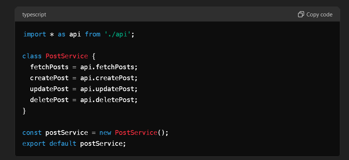Click the Copy code button text
The height and width of the screenshot is (160, 349).
click(x=319, y=15)
